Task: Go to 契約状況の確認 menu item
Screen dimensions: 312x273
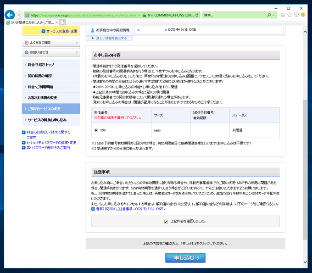Action: tap(51, 76)
